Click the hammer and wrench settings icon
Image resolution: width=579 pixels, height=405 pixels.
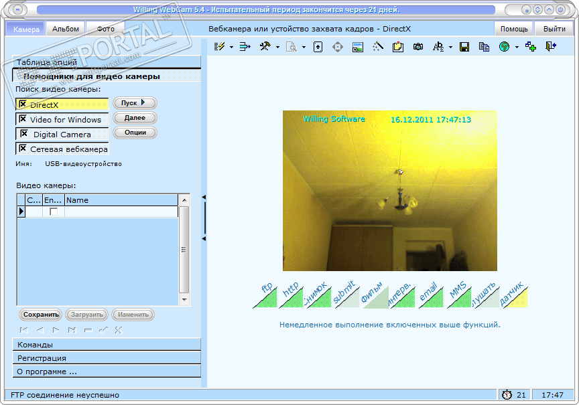point(265,46)
